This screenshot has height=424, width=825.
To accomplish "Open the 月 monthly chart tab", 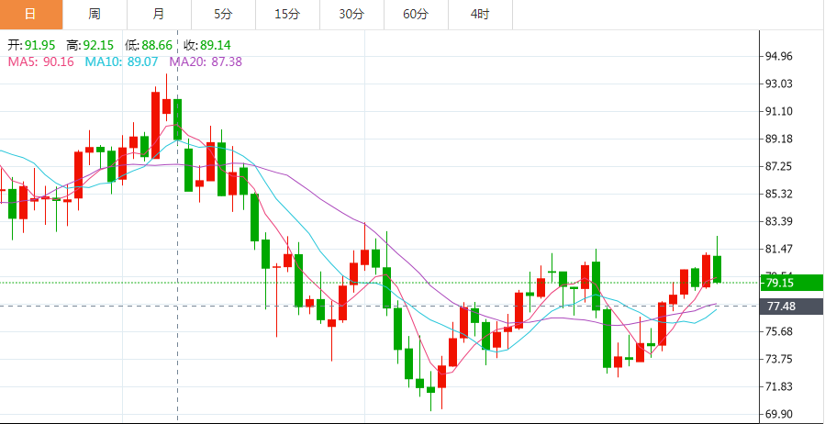I will (x=160, y=14).
